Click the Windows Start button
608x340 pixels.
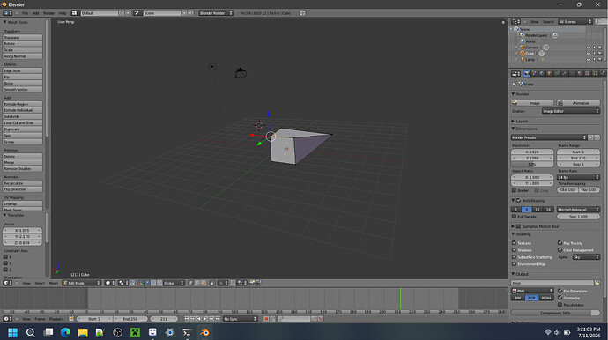pyautogui.click(x=12, y=332)
